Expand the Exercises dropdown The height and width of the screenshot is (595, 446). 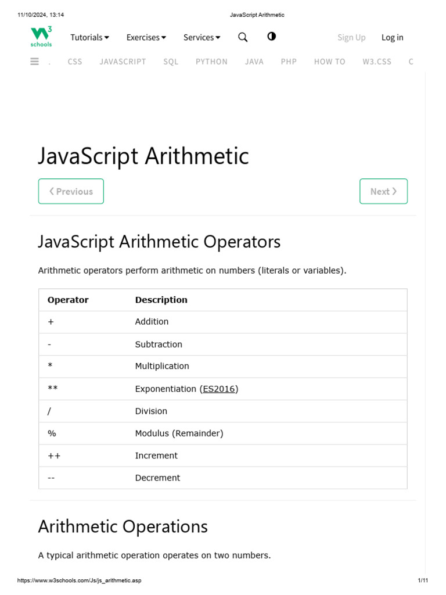pyautogui.click(x=146, y=37)
